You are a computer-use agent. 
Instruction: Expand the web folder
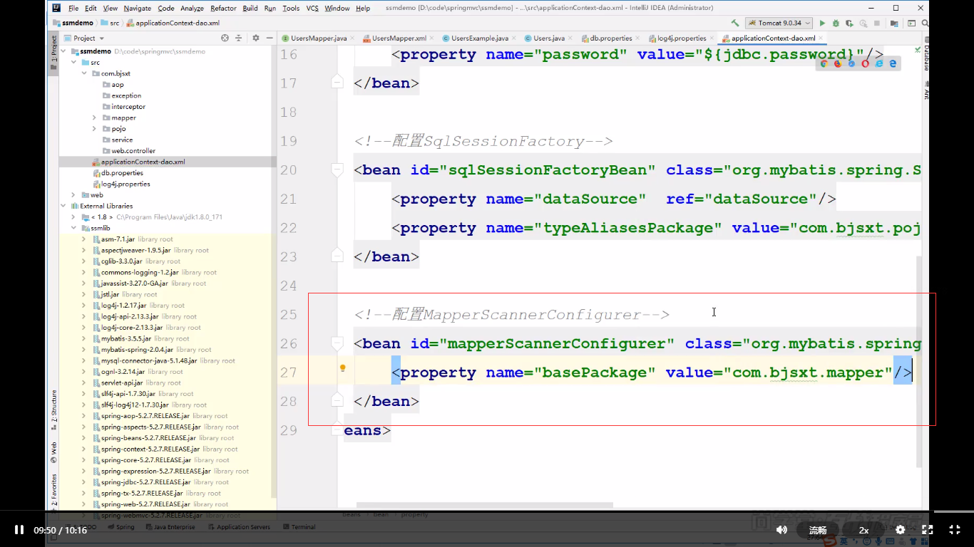click(x=73, y=194)
